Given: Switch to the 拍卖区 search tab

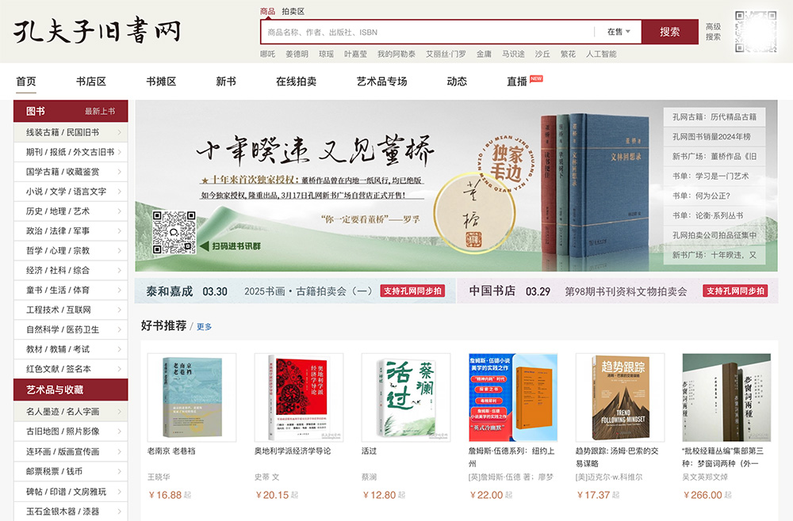Looking at the screenshot, I should click(293, 11).
